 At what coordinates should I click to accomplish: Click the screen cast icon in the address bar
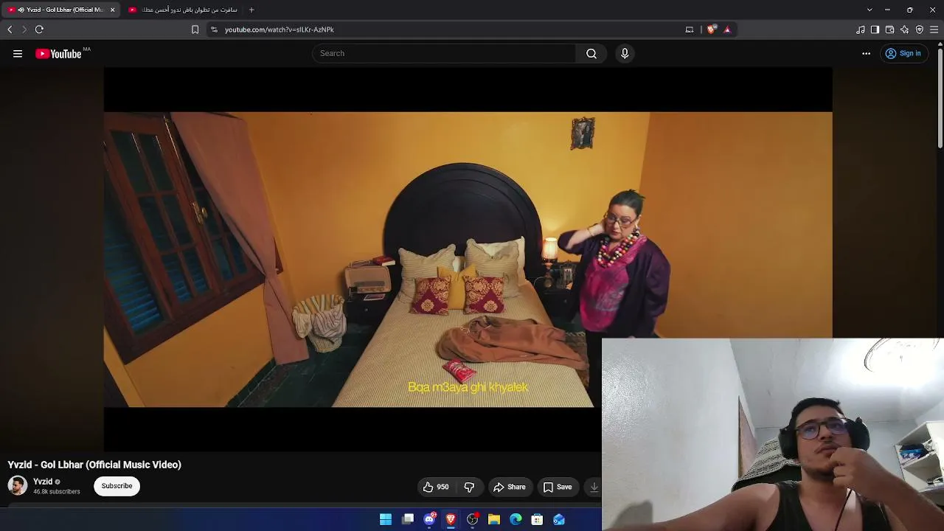coord(690,29)
